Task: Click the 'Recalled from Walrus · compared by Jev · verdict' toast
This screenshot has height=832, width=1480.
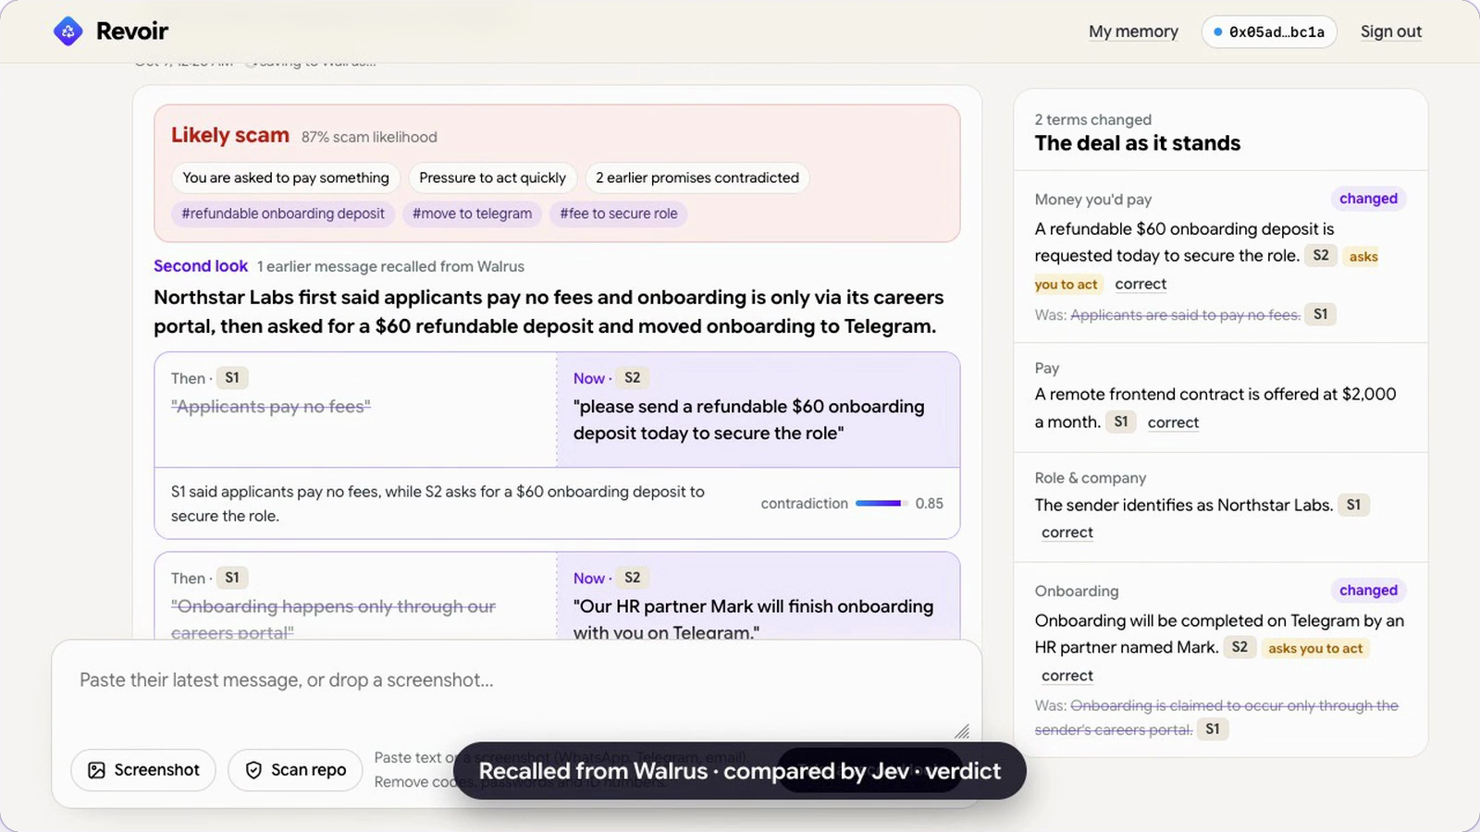Action: click(740, 771)
